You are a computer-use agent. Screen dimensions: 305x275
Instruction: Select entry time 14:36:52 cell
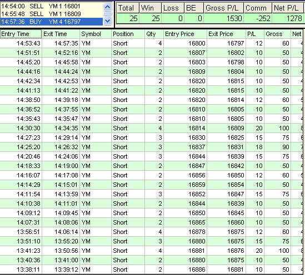21,109
